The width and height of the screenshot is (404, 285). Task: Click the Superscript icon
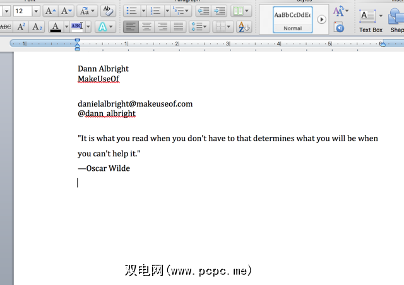click(x=21, y=26)
